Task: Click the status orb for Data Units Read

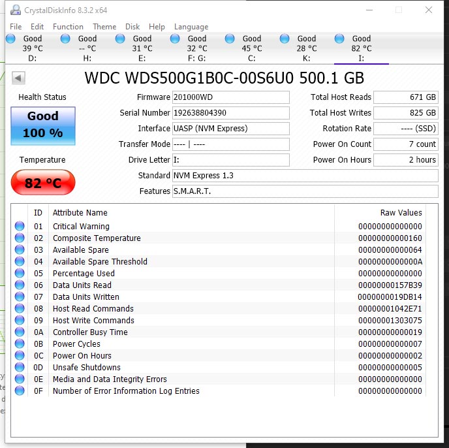Action: coord(20,285)
